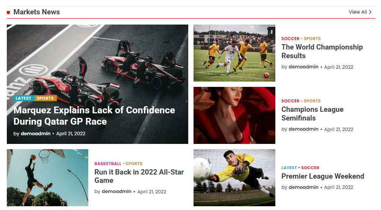Click SPORTS category above World Championship Results
The image size is (381, 210).
312,39
